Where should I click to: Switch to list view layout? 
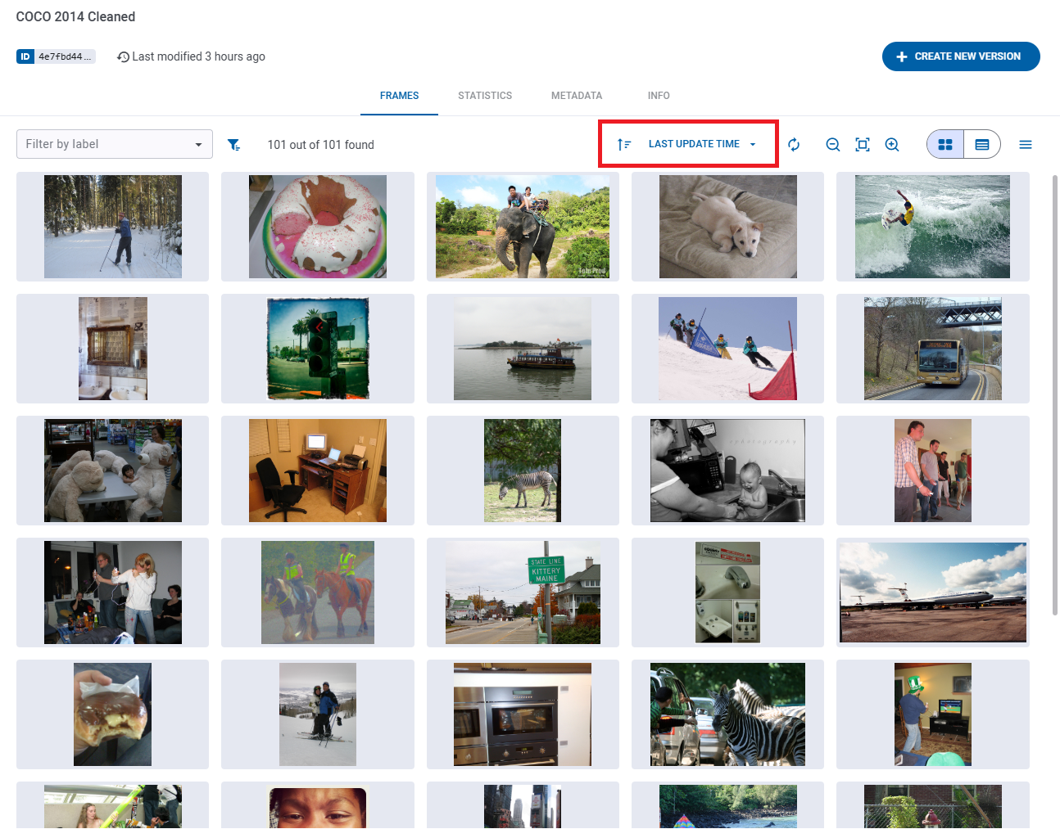pos(981,143)
